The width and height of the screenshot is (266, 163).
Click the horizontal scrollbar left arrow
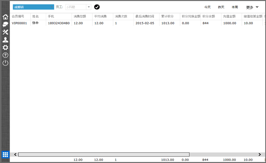pyautogui.click(x=15, y=154)
